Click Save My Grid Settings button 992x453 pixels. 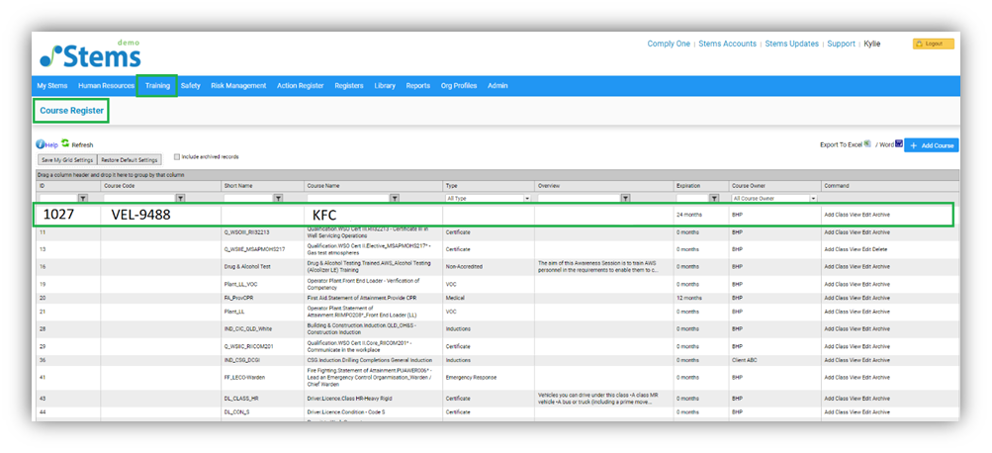67,160
